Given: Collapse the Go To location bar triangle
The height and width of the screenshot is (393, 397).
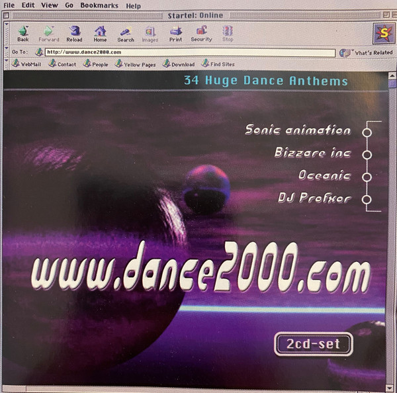Looking at the screenshot, I should pyautogui.click(x=7, y=48).
